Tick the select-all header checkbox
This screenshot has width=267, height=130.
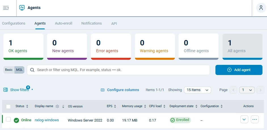pyautogui.click(x=8, y=106)
